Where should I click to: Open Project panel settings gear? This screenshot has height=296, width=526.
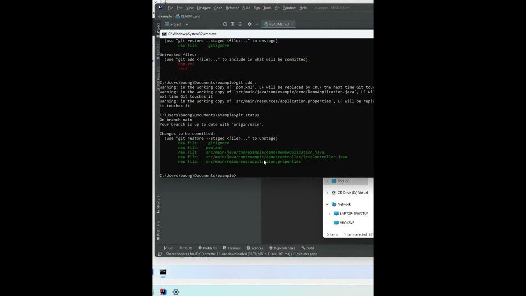(x=249, y=24)
